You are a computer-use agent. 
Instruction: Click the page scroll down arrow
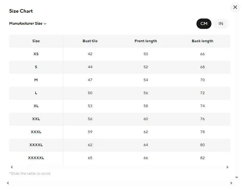(237, 178)
